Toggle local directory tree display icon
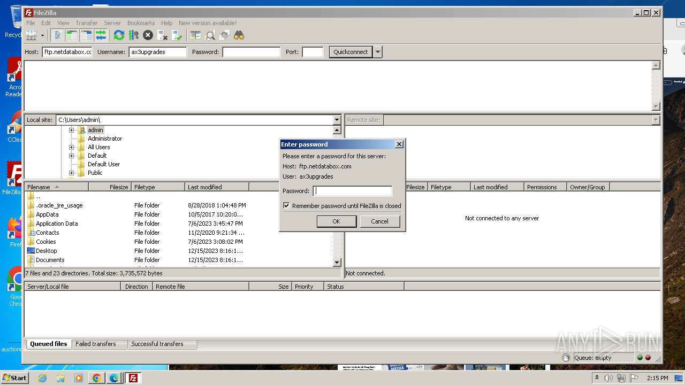The height and width of the screenshot is (385, 685). click(x=72, y=35)
